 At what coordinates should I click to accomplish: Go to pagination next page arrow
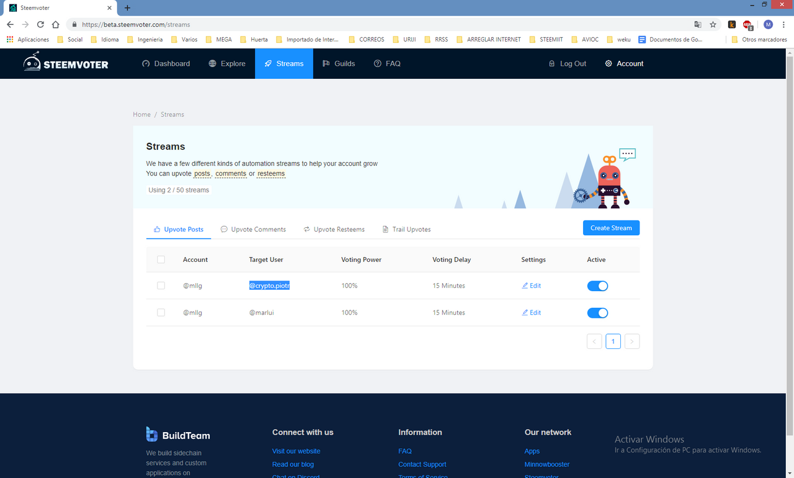tap(632, 341)
